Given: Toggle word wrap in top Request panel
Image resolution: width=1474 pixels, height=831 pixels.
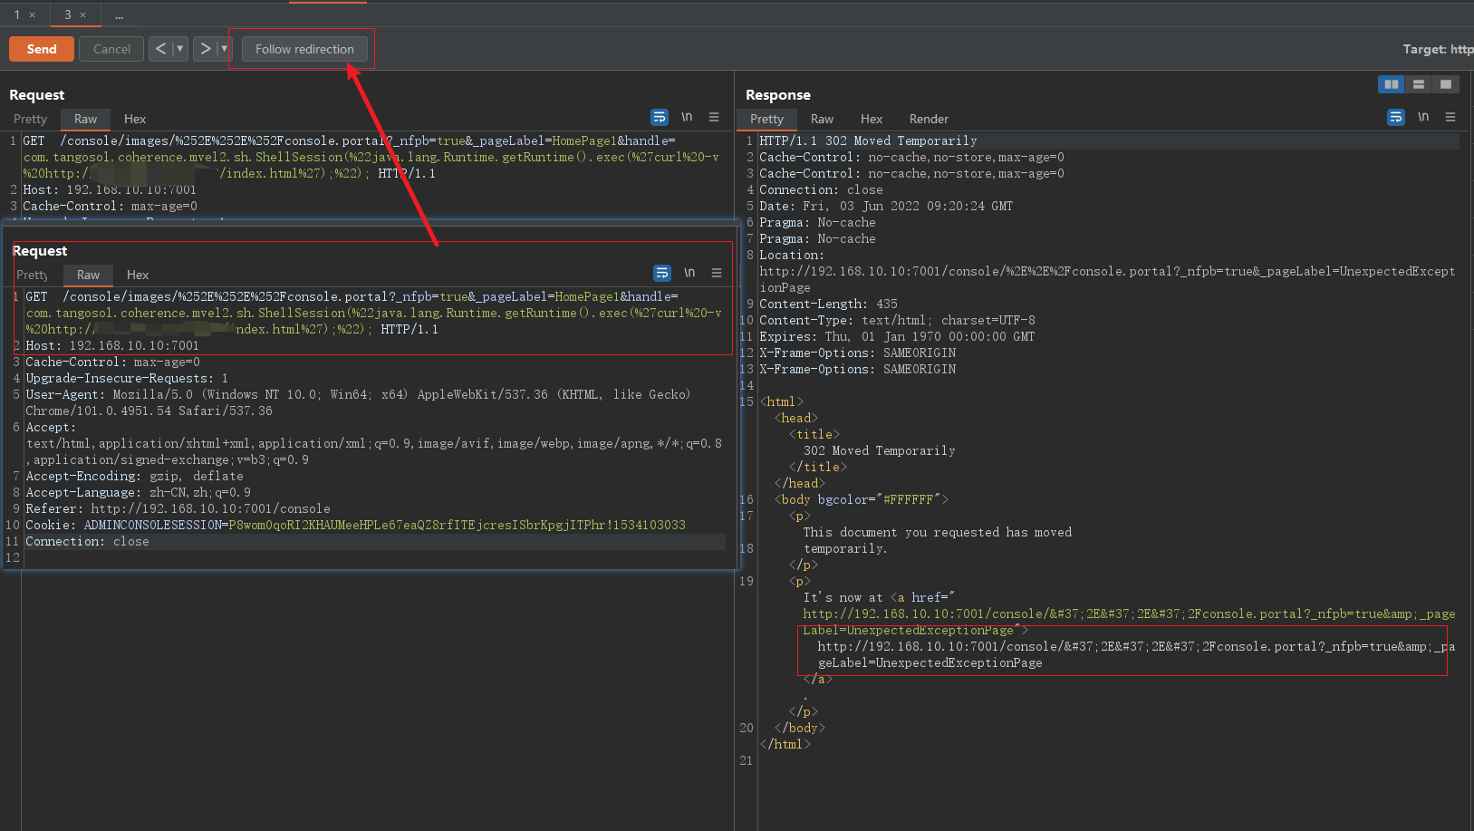Looking at the screenshot, I should tap(660, 117).
